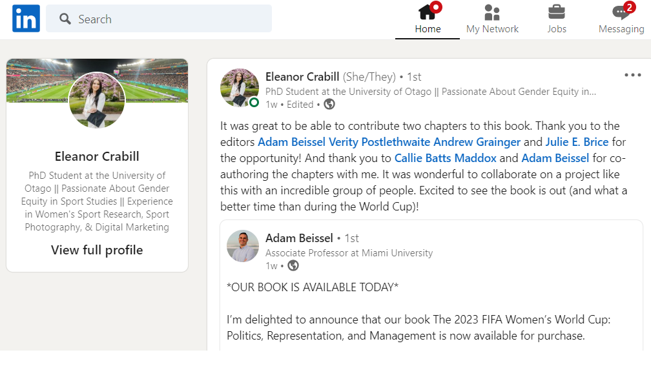Click the LinkedIn logo icon

[26, 19]
